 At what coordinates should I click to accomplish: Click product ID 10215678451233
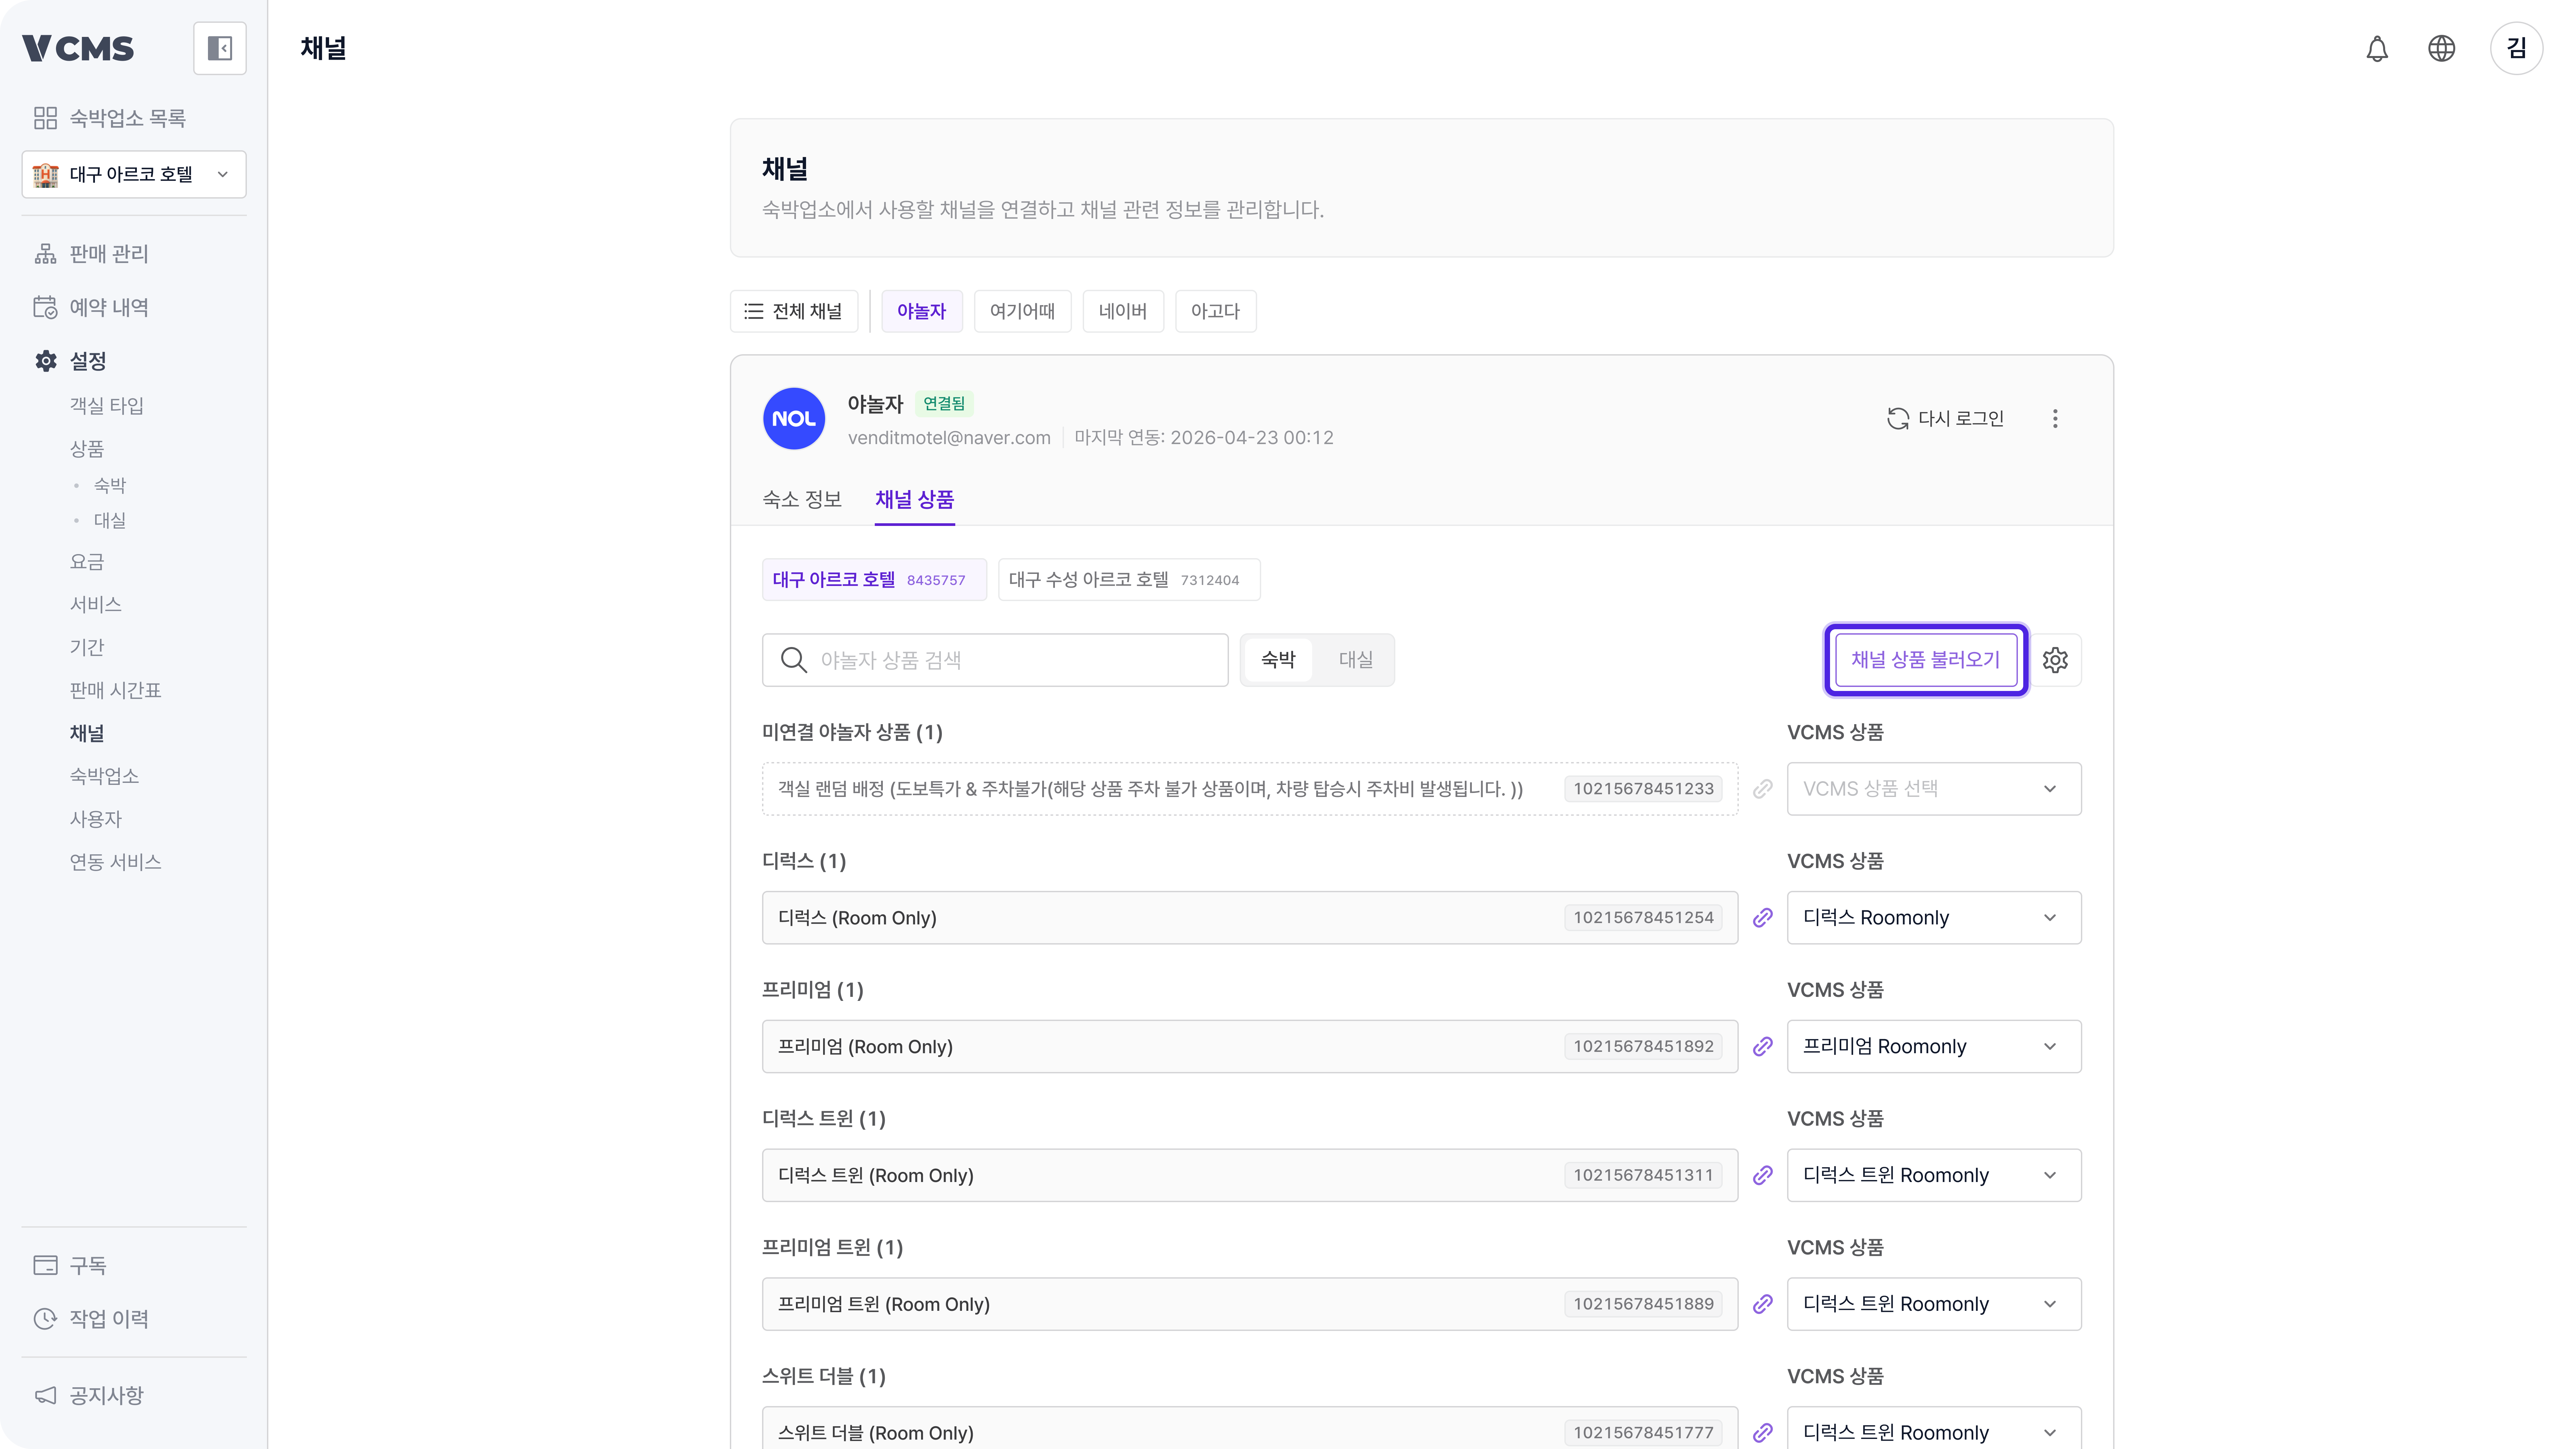coord(1643,789)
